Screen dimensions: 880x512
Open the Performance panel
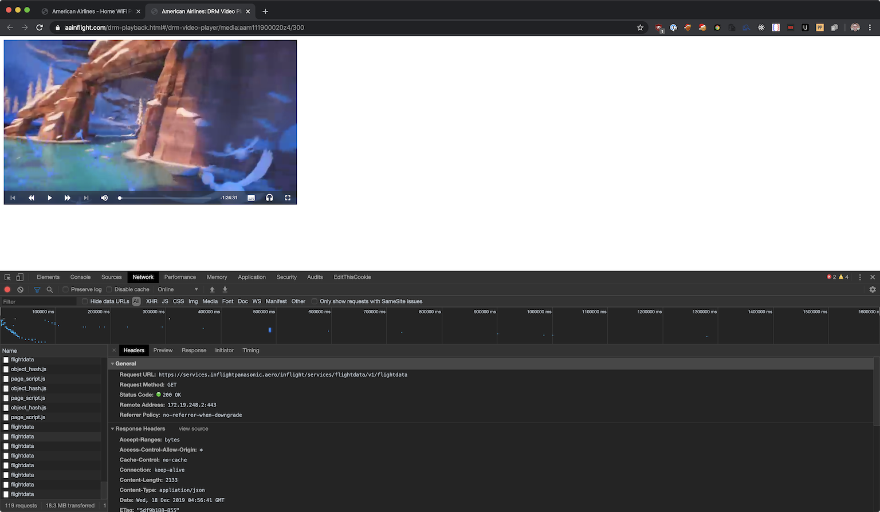180,277
